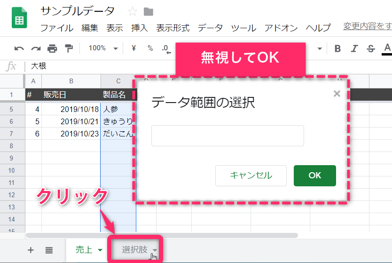
Task: Select column C header
Action: point(118,81)
